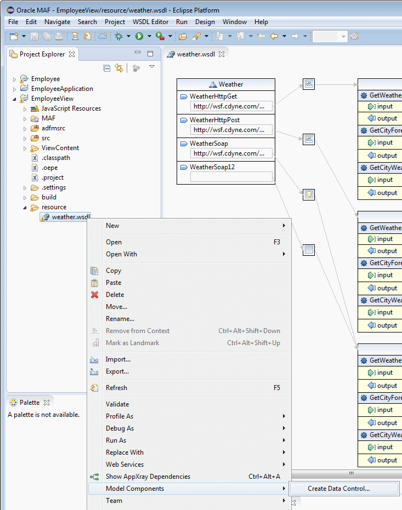This screenshot has width=402, height=510.
Task: Click the camera snapshot toolbar icon
Action: pos(354,36)
